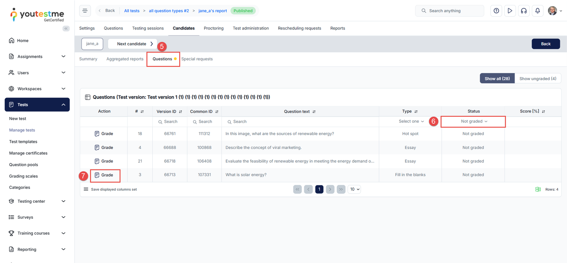Open the notifications bell icon

[537, 11]
